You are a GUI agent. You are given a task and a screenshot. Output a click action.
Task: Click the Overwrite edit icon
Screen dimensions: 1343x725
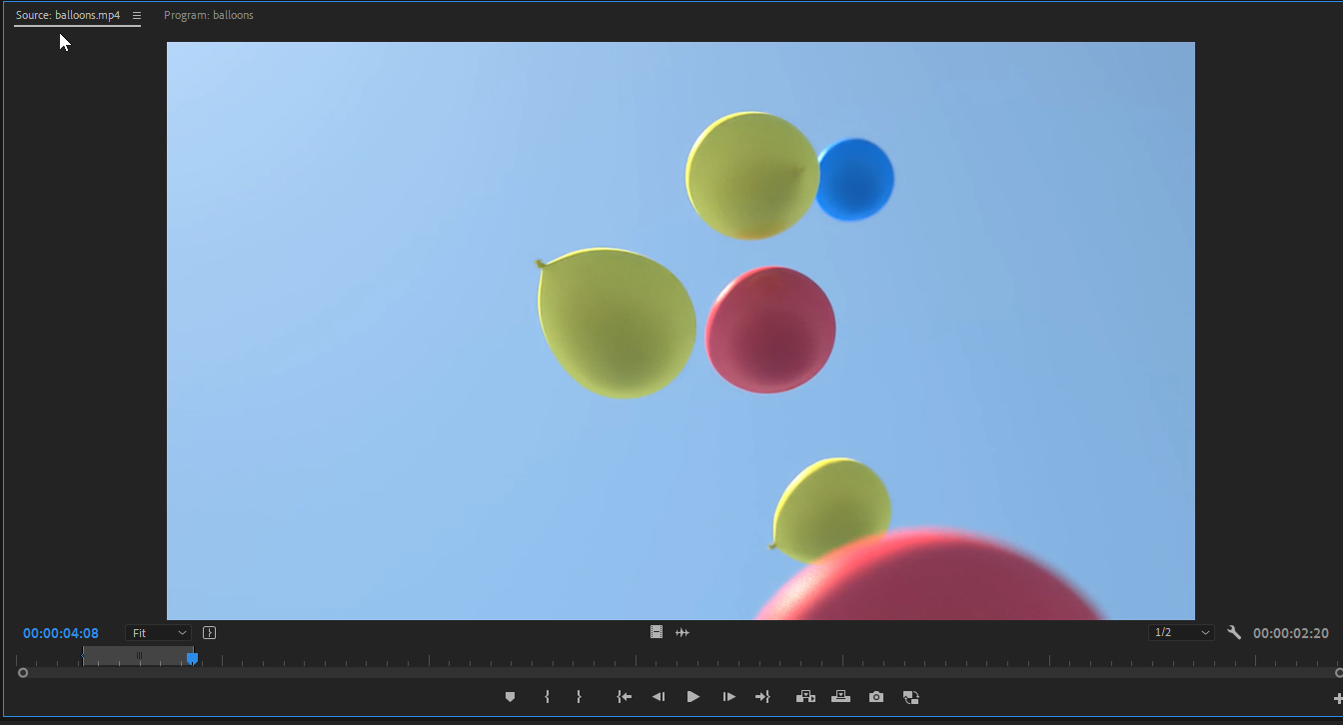(840, 697)
